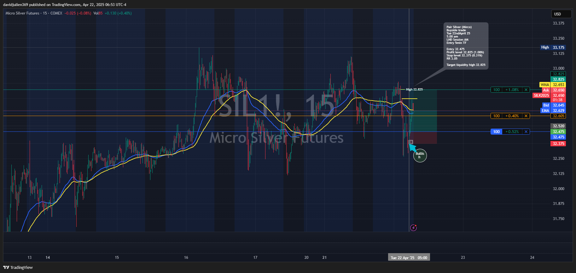This screenshot has height=273, width=576.
Task: Click the blue EMA 32.629 label
Action: tap(553, 111)
